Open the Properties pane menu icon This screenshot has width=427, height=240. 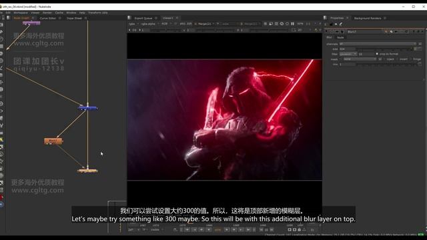(325, 18)
